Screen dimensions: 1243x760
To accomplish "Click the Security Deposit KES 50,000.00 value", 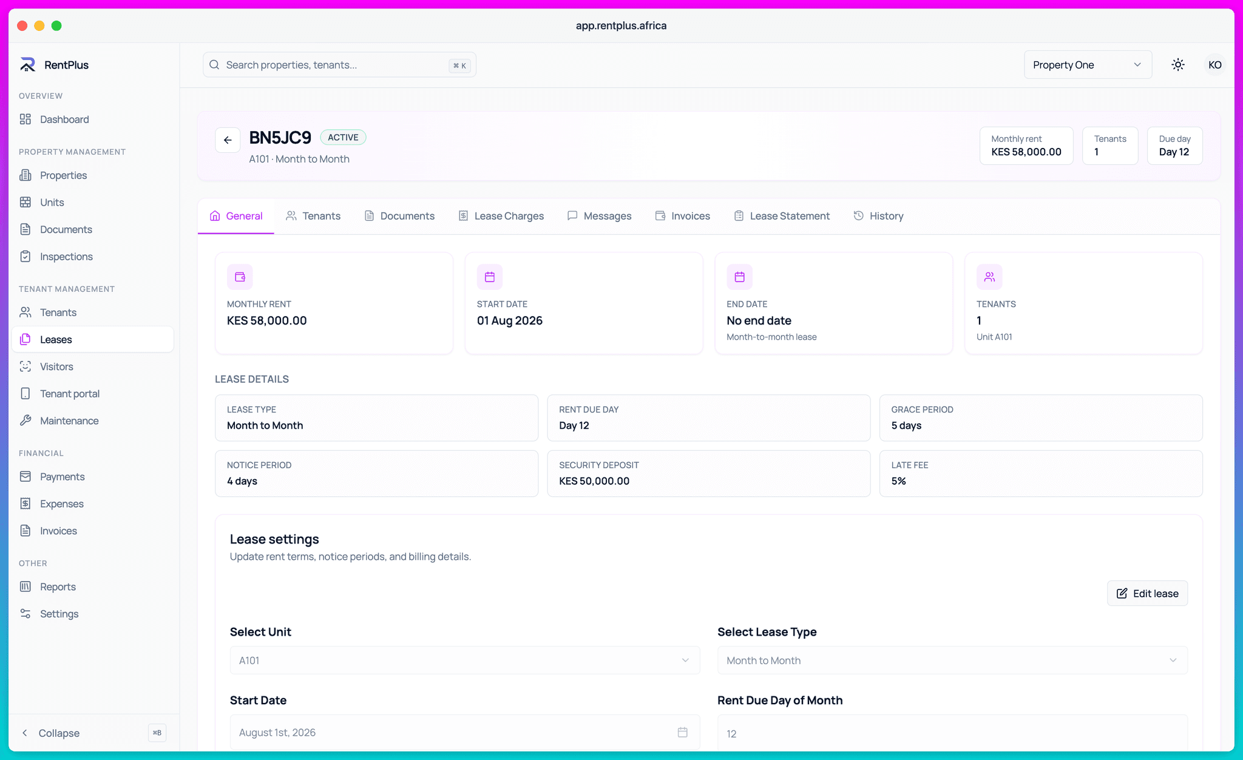I will (x=594, y=481).
